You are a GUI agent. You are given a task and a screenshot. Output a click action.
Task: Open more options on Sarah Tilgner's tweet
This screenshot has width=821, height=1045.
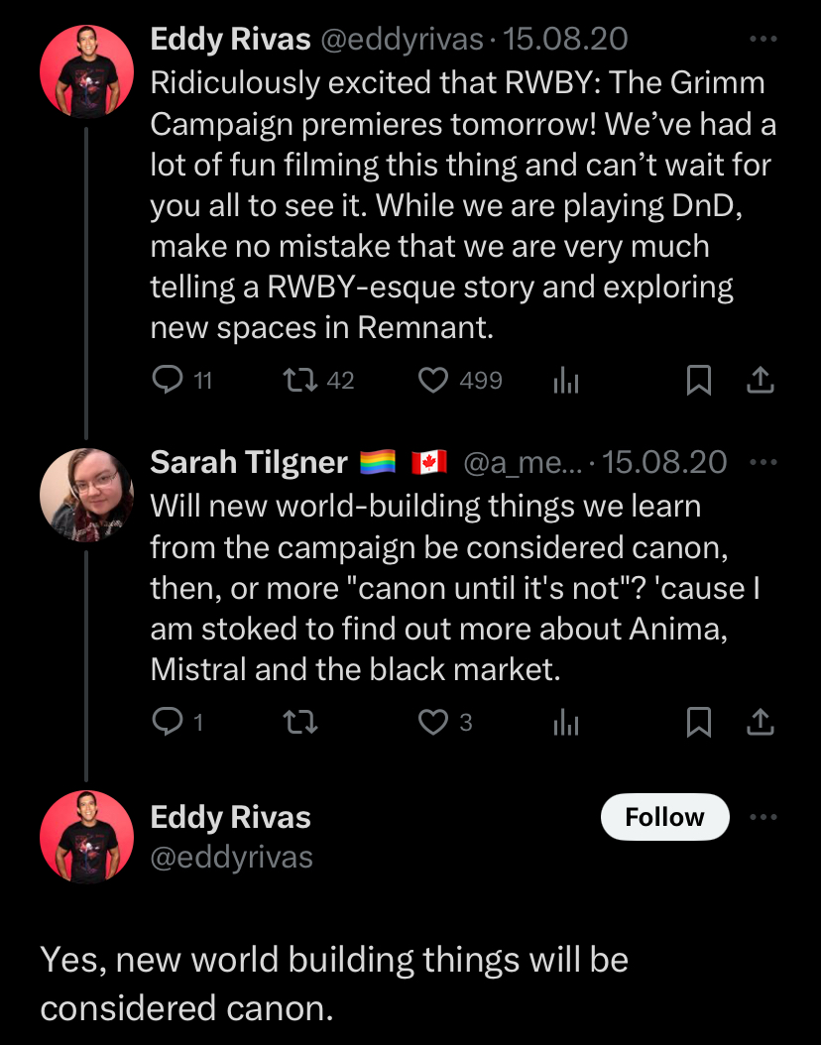coord(763,462)
